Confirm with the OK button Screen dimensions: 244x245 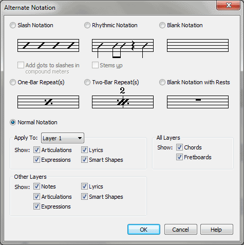tap(144, 230)
